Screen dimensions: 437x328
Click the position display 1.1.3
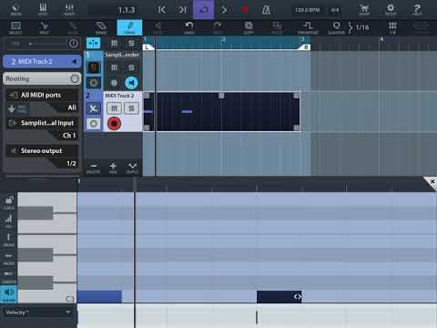click(x=127, y=10)
